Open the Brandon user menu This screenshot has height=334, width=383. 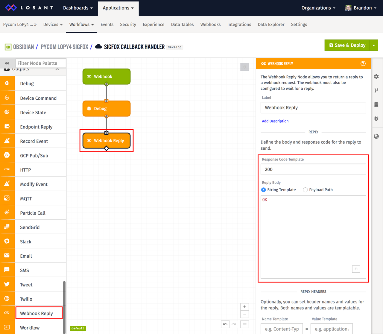(361, 8)
